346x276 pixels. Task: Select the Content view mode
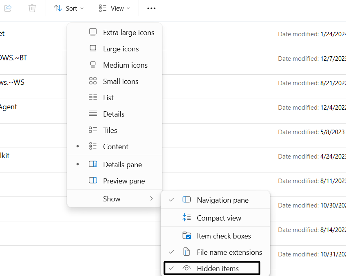click(x=116, y=146)
